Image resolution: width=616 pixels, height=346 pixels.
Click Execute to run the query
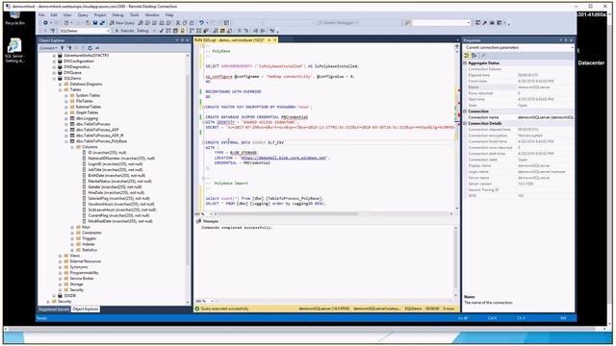click(x=124, y=31)
